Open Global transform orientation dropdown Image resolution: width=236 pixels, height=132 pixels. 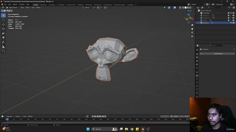tap(87, 8)
